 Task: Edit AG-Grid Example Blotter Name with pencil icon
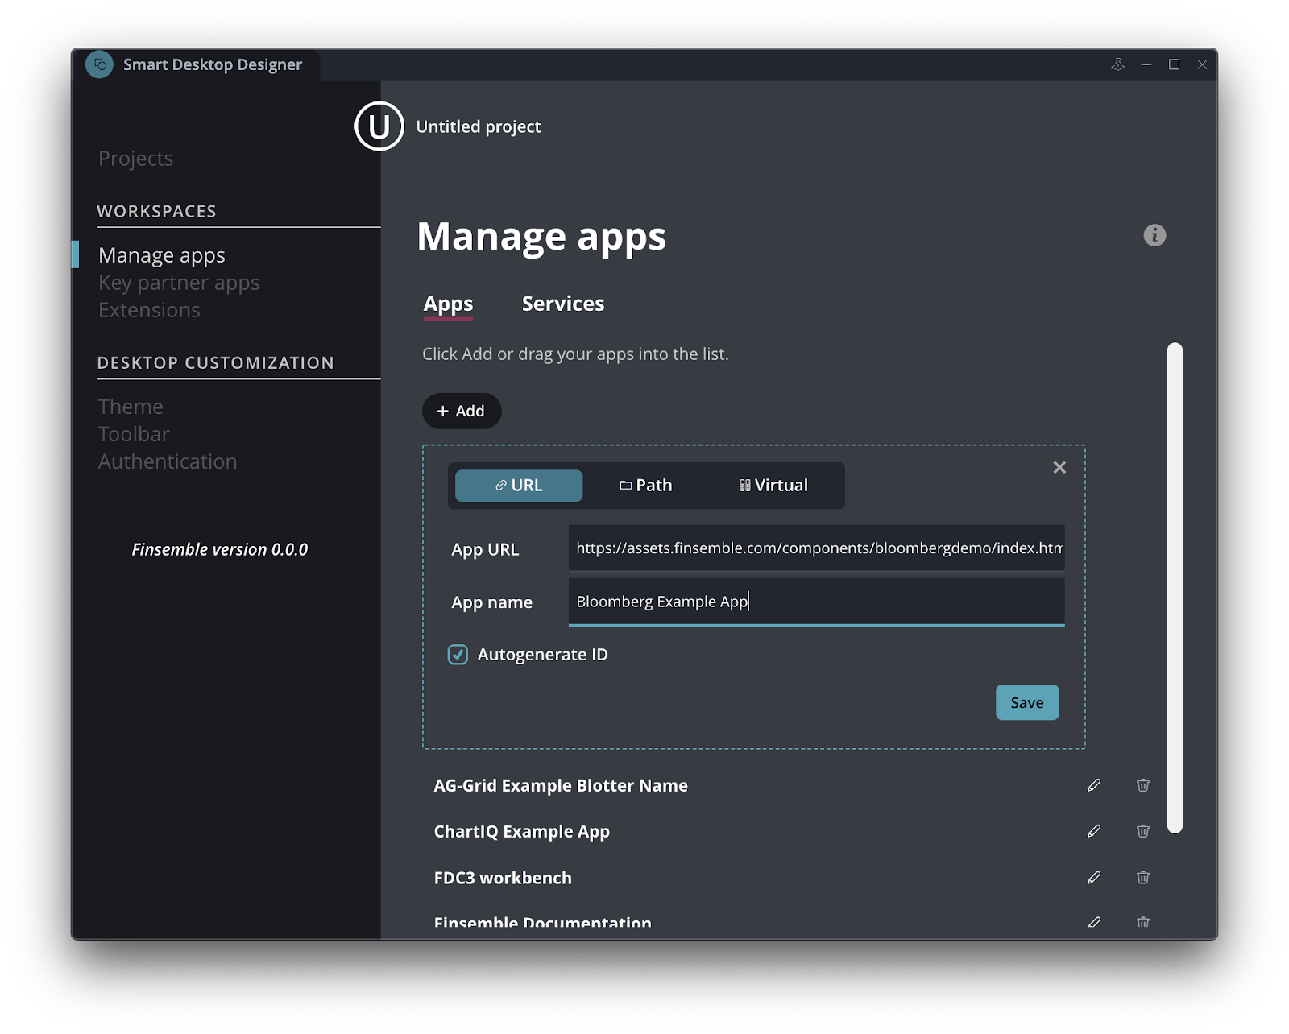(x=1094, y=785)
